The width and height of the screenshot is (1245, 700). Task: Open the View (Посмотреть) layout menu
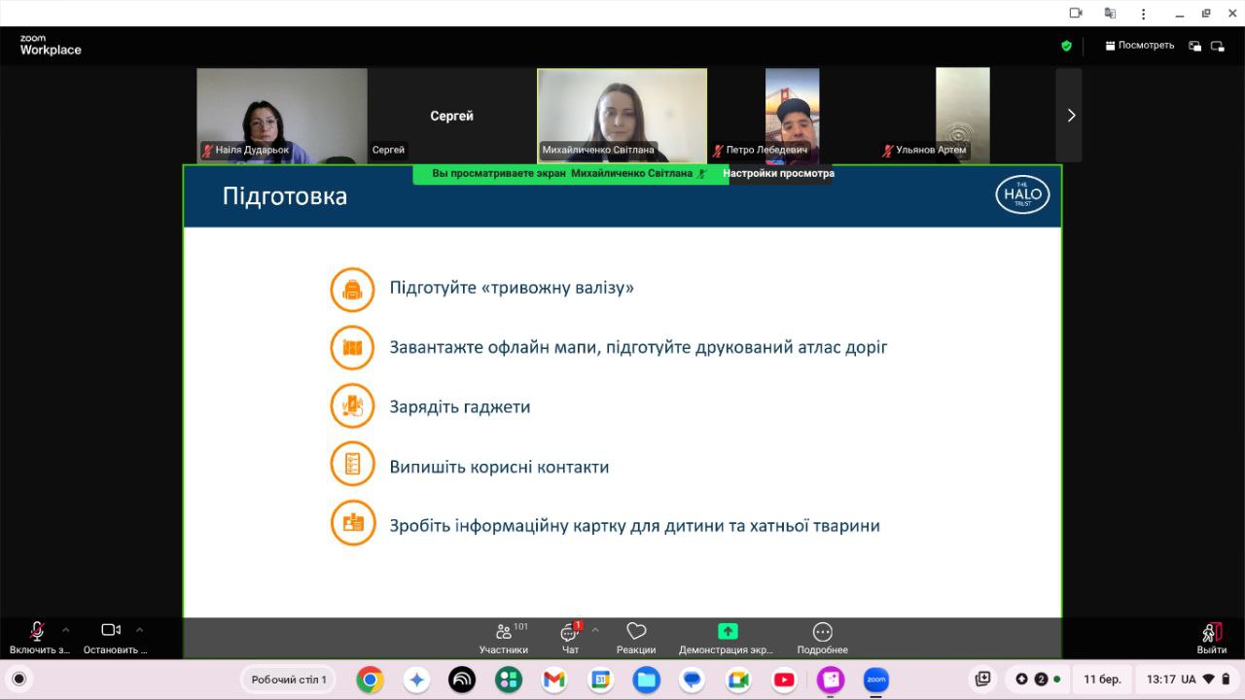coord(1139,46)
